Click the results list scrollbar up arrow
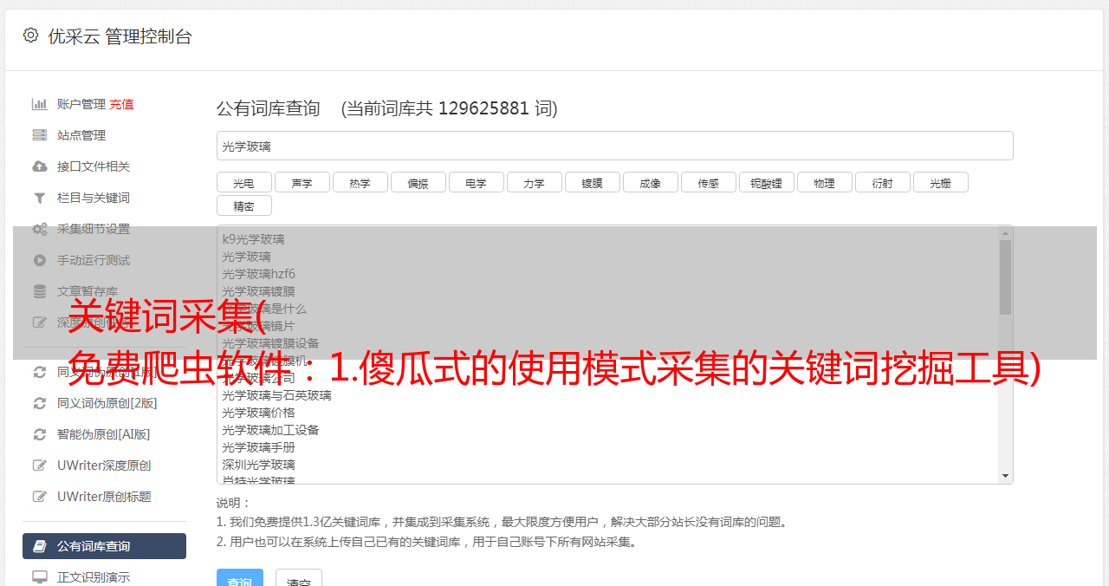This screenshot has width=1109, height=586. pyautogui.click(x=1005, y=232)
